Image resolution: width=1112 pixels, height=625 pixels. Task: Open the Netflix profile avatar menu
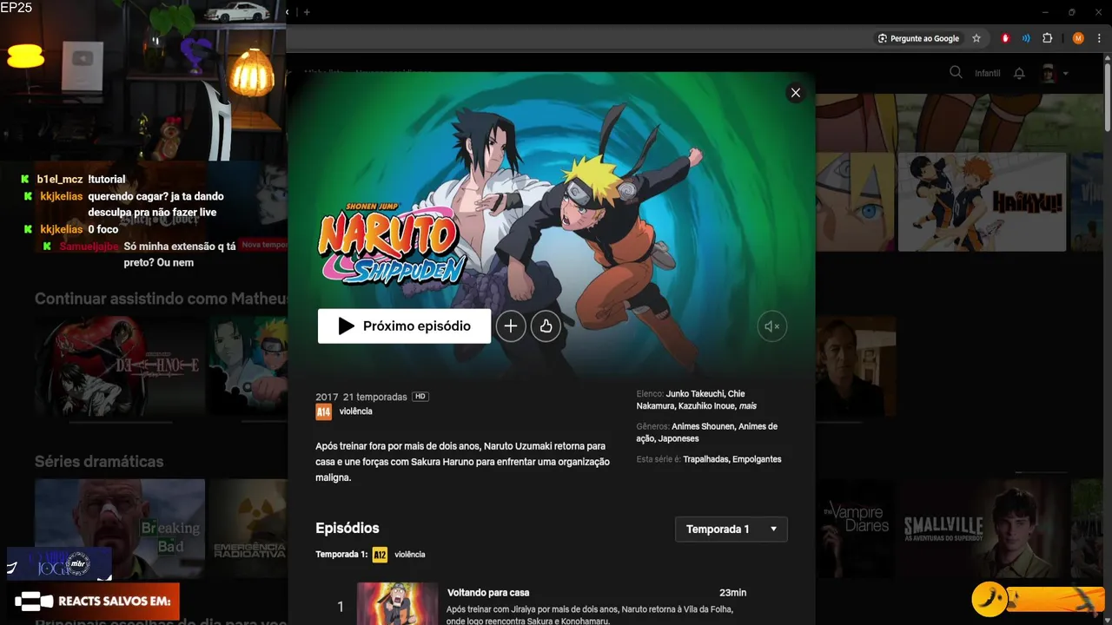coord(1049,73)
